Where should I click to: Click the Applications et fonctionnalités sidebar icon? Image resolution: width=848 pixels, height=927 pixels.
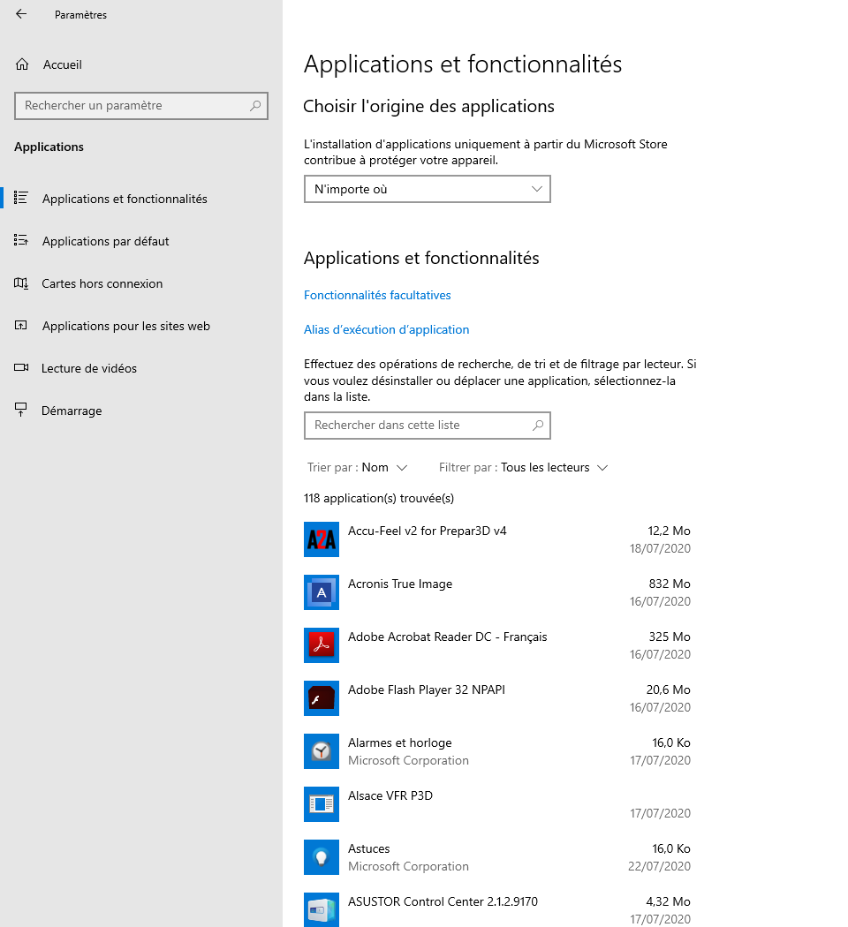21,198
